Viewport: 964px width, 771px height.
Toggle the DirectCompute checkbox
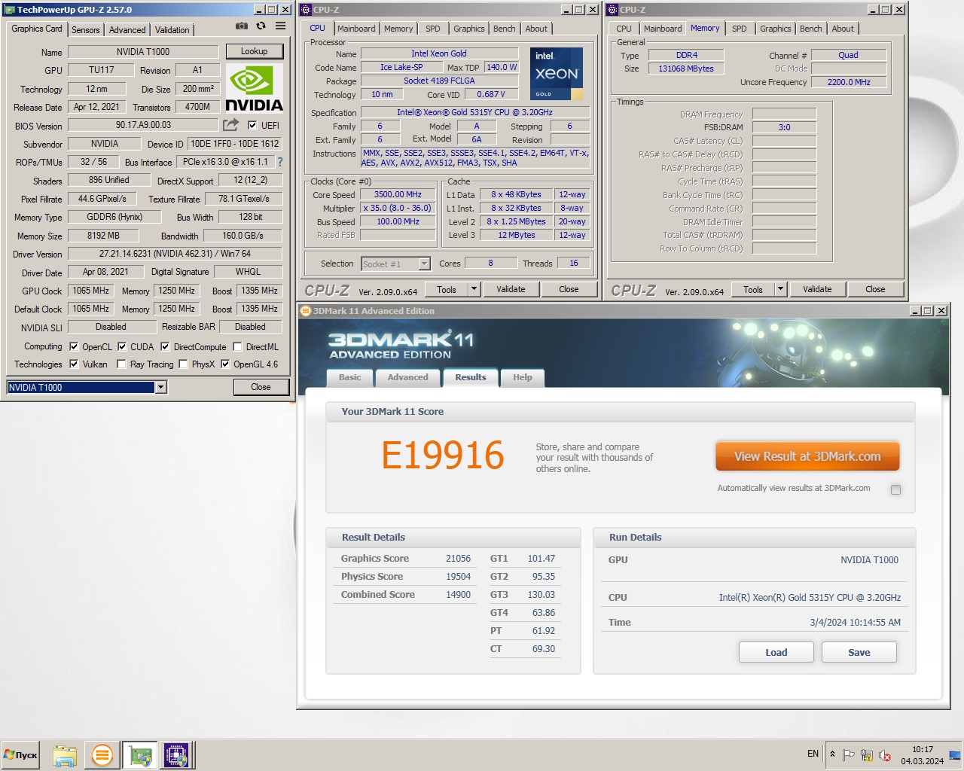[x=165, y=347]
